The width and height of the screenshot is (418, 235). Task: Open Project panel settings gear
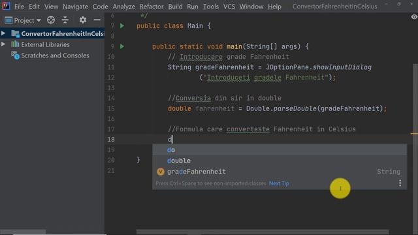(83, 20)
